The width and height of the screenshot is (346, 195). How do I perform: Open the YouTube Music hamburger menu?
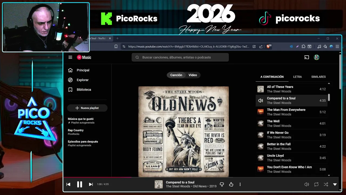(x=70, y=57)
